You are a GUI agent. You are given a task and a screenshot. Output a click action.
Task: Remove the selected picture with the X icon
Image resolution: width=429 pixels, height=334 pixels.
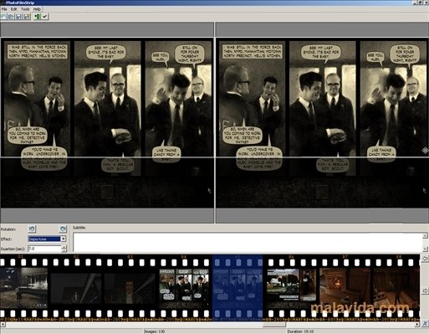(x=425, y=324)
